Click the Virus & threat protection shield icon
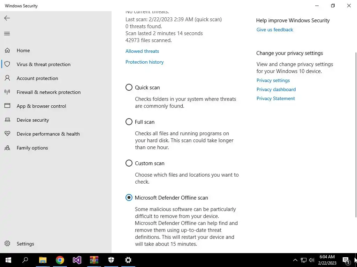The image size is (357, 267). [7, 64]
